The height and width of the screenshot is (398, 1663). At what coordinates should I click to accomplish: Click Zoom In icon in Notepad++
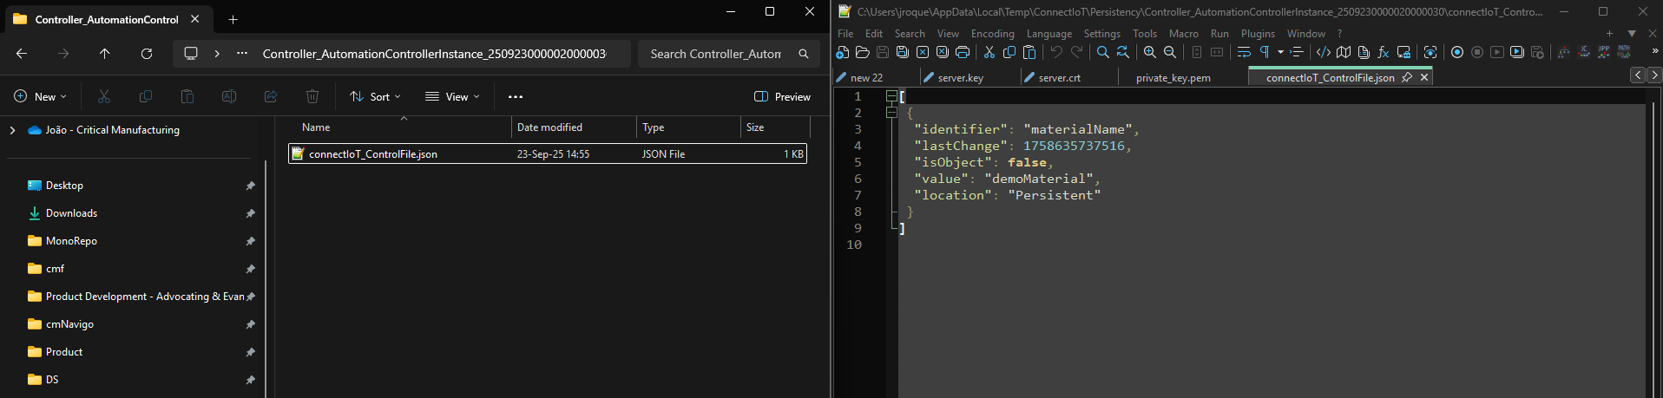(x=1150, y=52)
